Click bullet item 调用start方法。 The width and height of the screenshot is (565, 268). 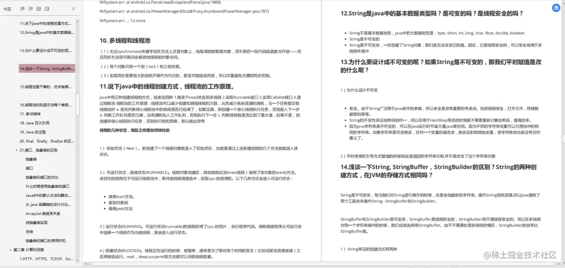click(x=121, y=197)
